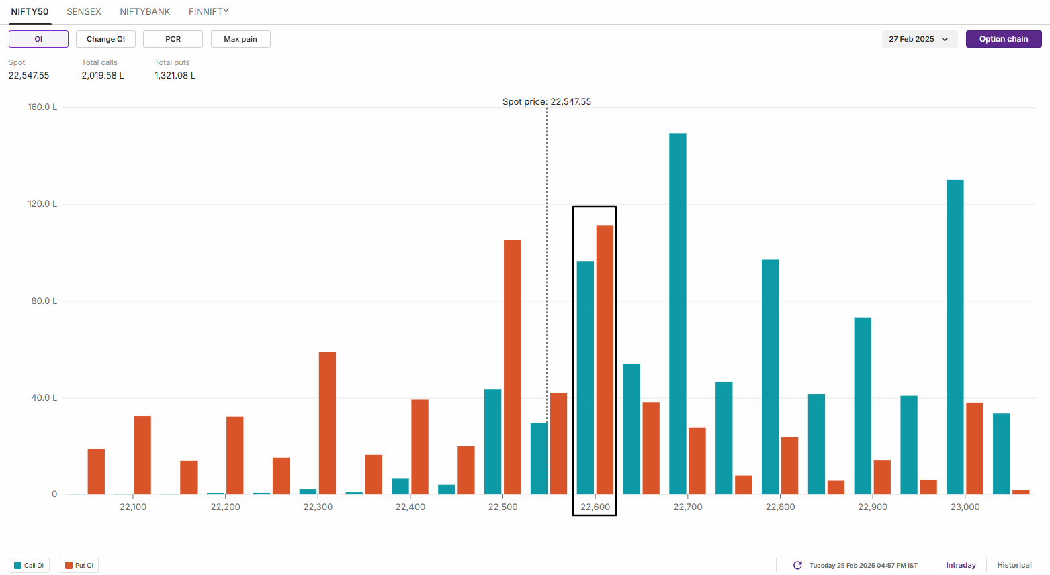Open the Option chain
This screenshot has height=575, width=1050.
(x=1004, y=39)
